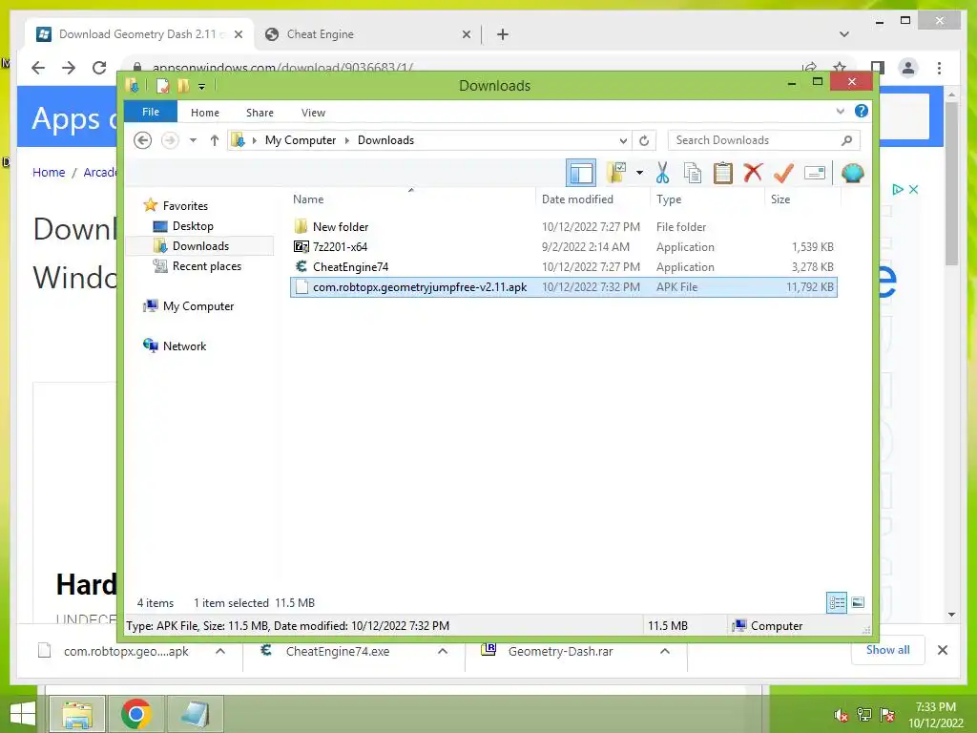977x733 pixels.
Task: Select Recent places in navigation pane
Action: (207, 266)
